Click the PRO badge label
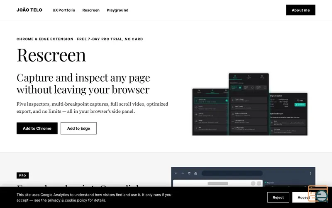 click(23, 176)
